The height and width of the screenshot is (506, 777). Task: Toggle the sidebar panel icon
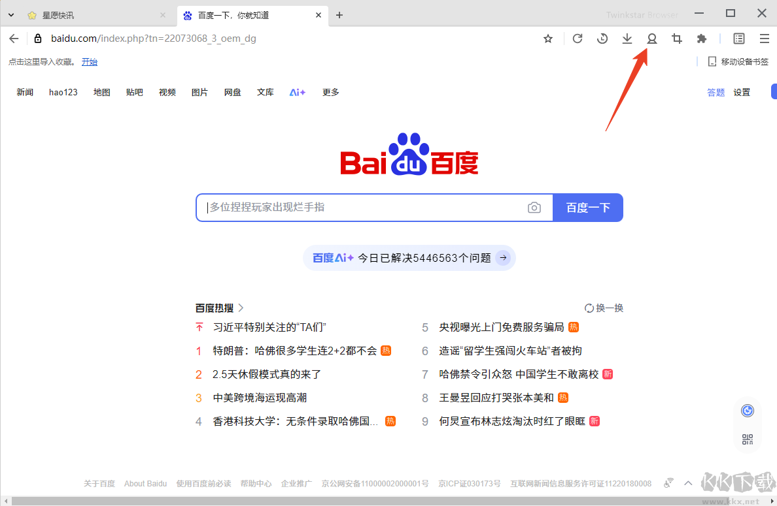tap(739, 39)
